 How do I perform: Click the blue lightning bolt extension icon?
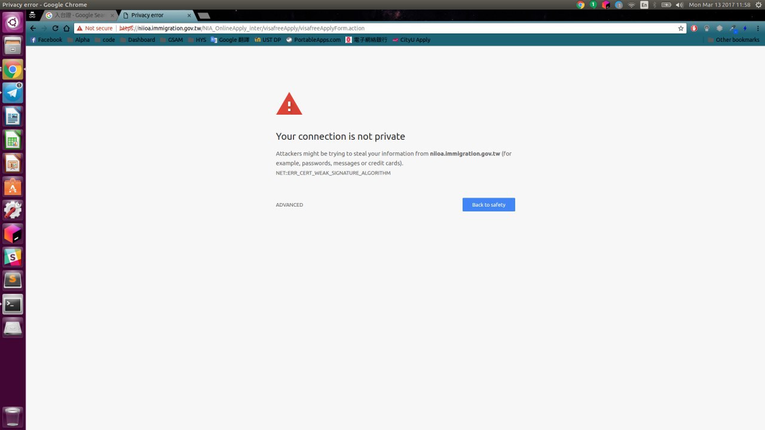tap(745, 28)
